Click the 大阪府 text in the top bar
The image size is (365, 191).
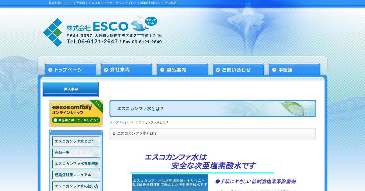tap(81, 3)
